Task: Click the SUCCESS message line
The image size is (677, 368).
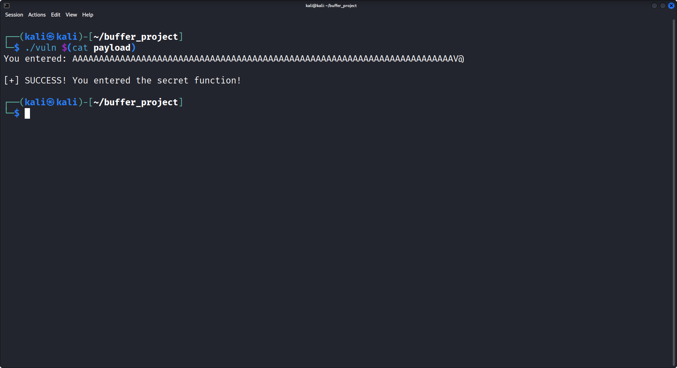Action: (122, 80)
